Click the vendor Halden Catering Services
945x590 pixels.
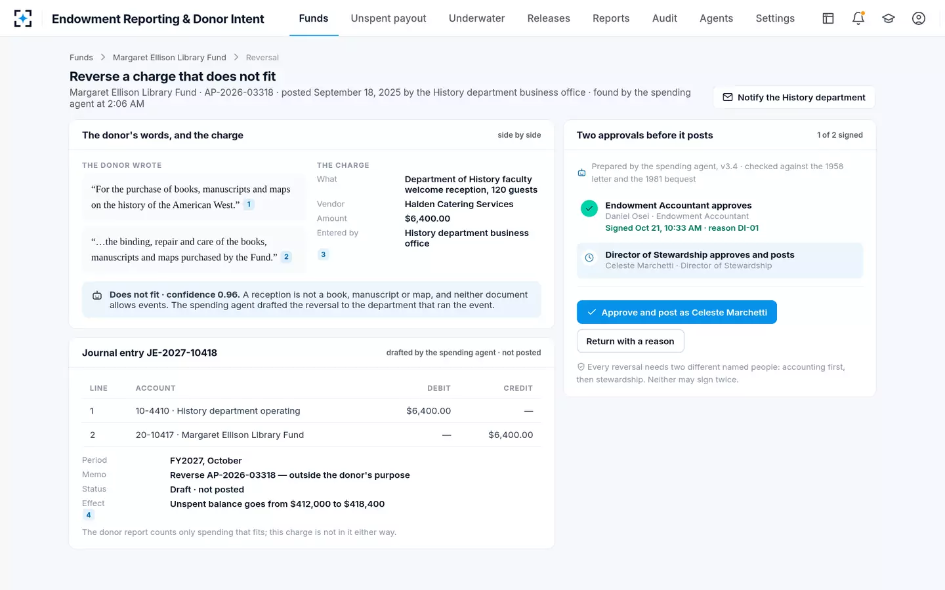point(459,204)
